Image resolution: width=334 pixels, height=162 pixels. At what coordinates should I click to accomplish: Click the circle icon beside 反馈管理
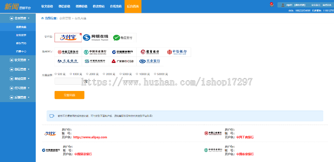pos(12,98)
